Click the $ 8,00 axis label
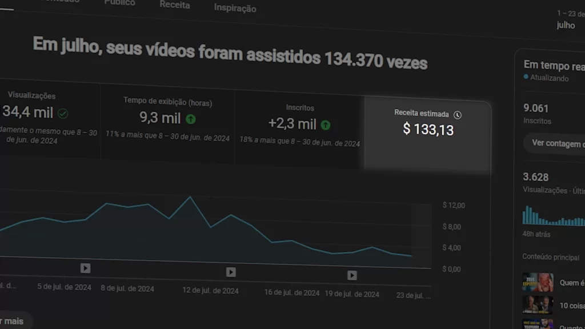Image resolution: width=585 pixels, height=329 pixels. tap(452, 227)
